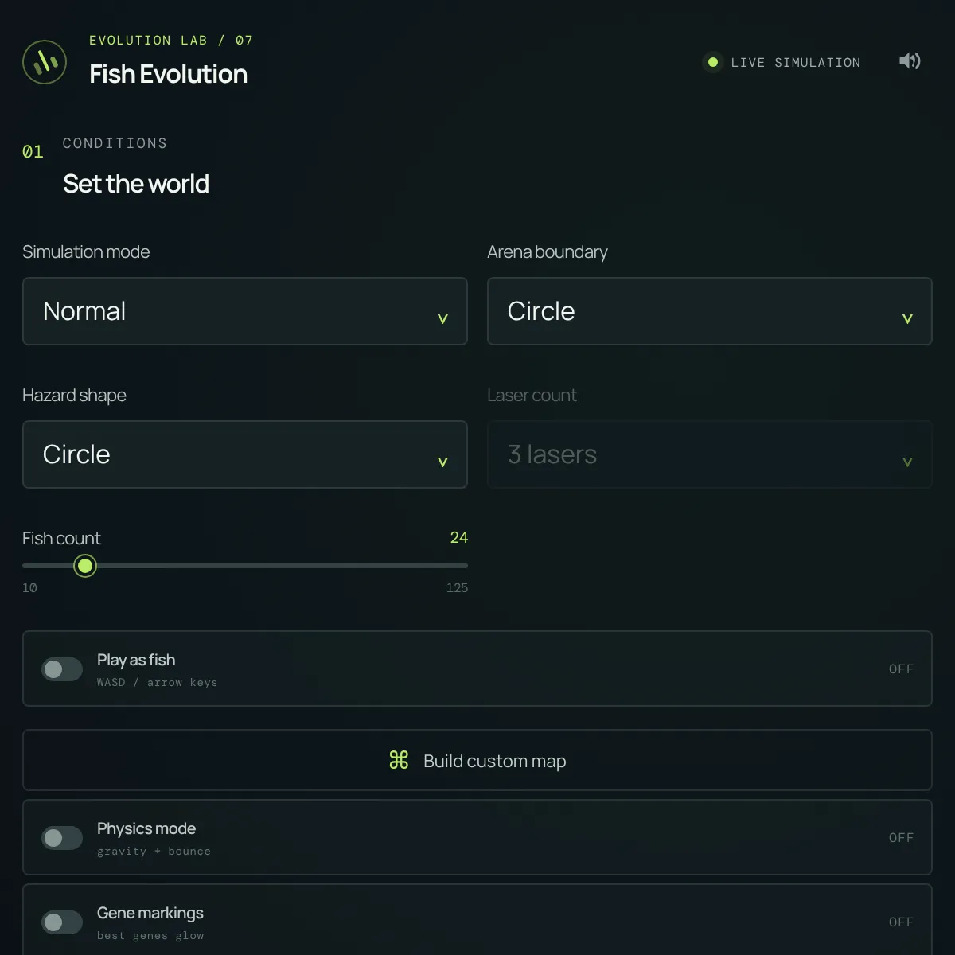955x955 pixels.
Task: Click the Fish count slider handle
Action: click(85, 566)
